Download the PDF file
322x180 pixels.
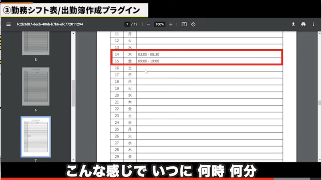point(293,24)
